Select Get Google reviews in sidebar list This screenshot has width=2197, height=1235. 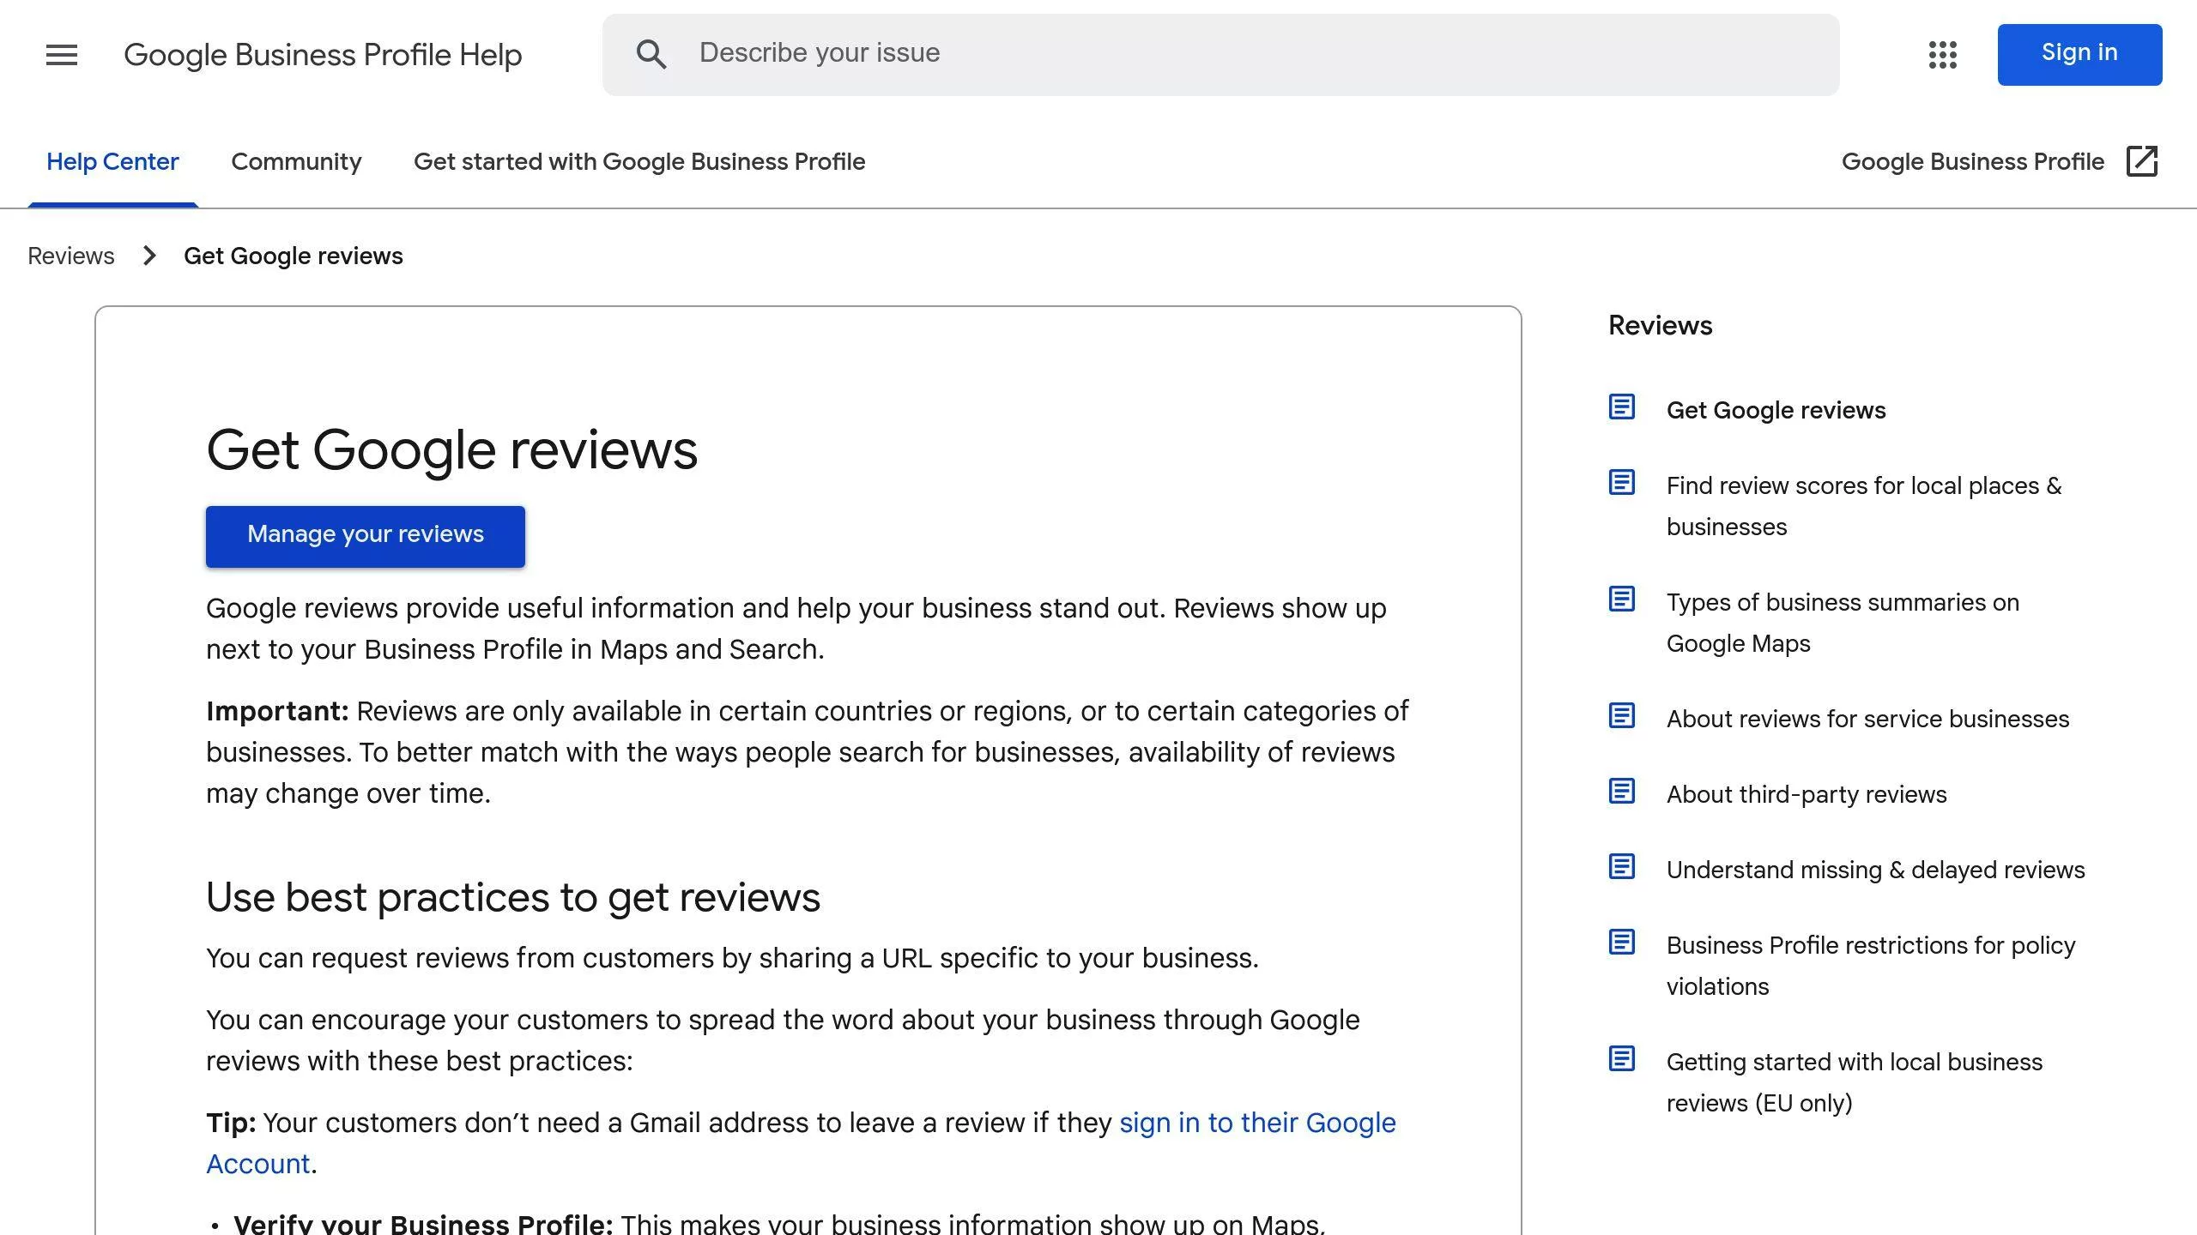pyautogui.click(x=1776, y=410)
